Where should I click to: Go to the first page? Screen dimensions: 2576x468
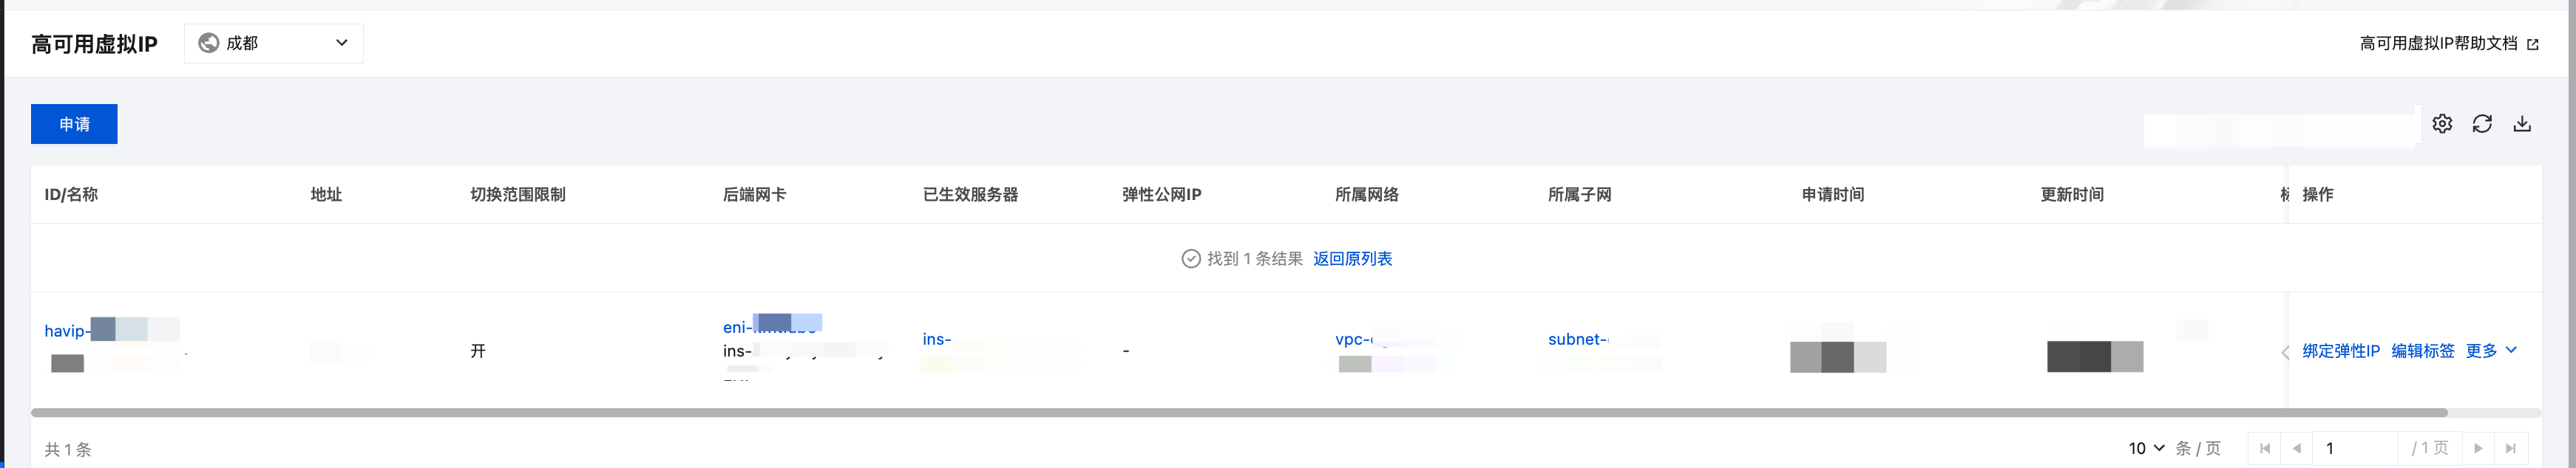2265,449
